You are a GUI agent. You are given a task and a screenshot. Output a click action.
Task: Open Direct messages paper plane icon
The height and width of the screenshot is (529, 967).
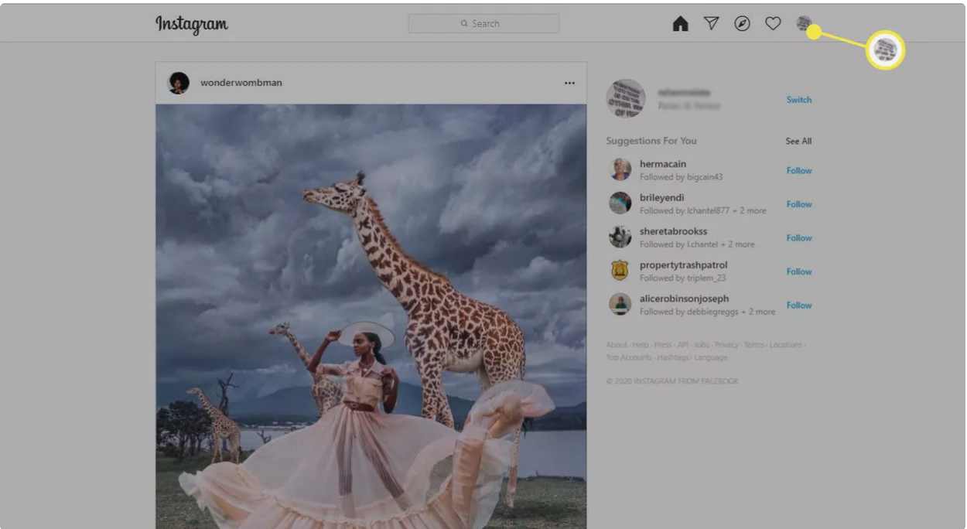coord(711,24)
